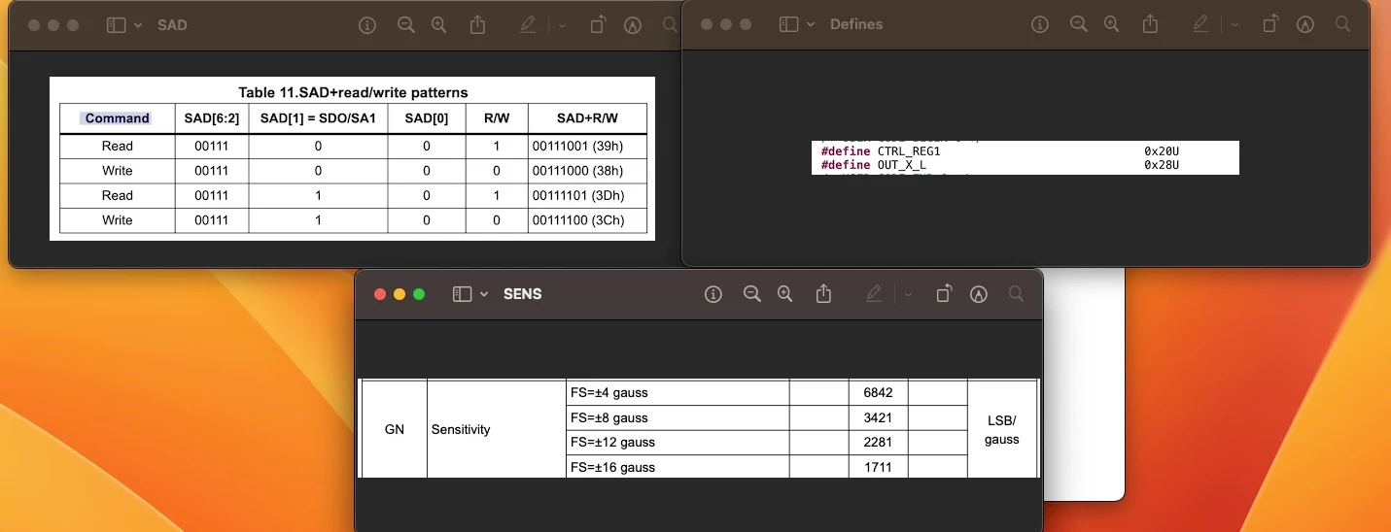
Task: Rotate the Defines image
Action: click(x=1270, y=24)
